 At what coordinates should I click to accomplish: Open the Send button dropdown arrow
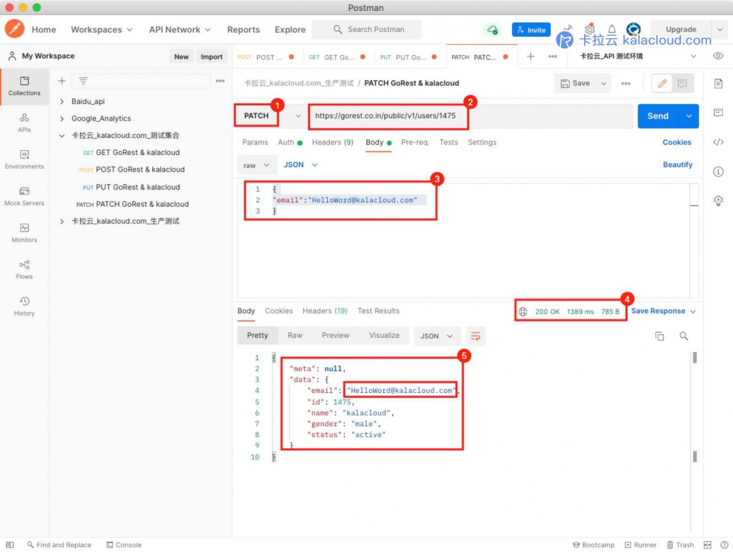[x=689, y=116]
